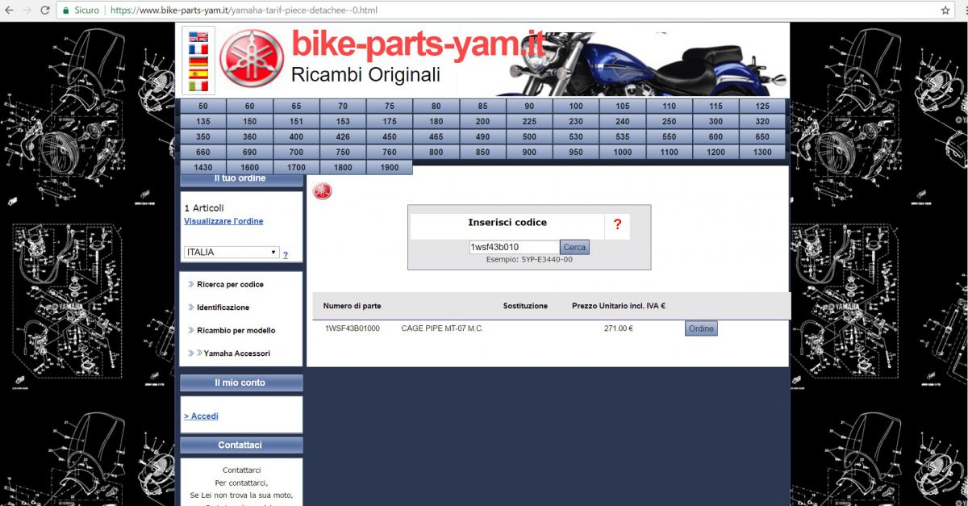Click the browser address bar URL

(x=244, y=10)
